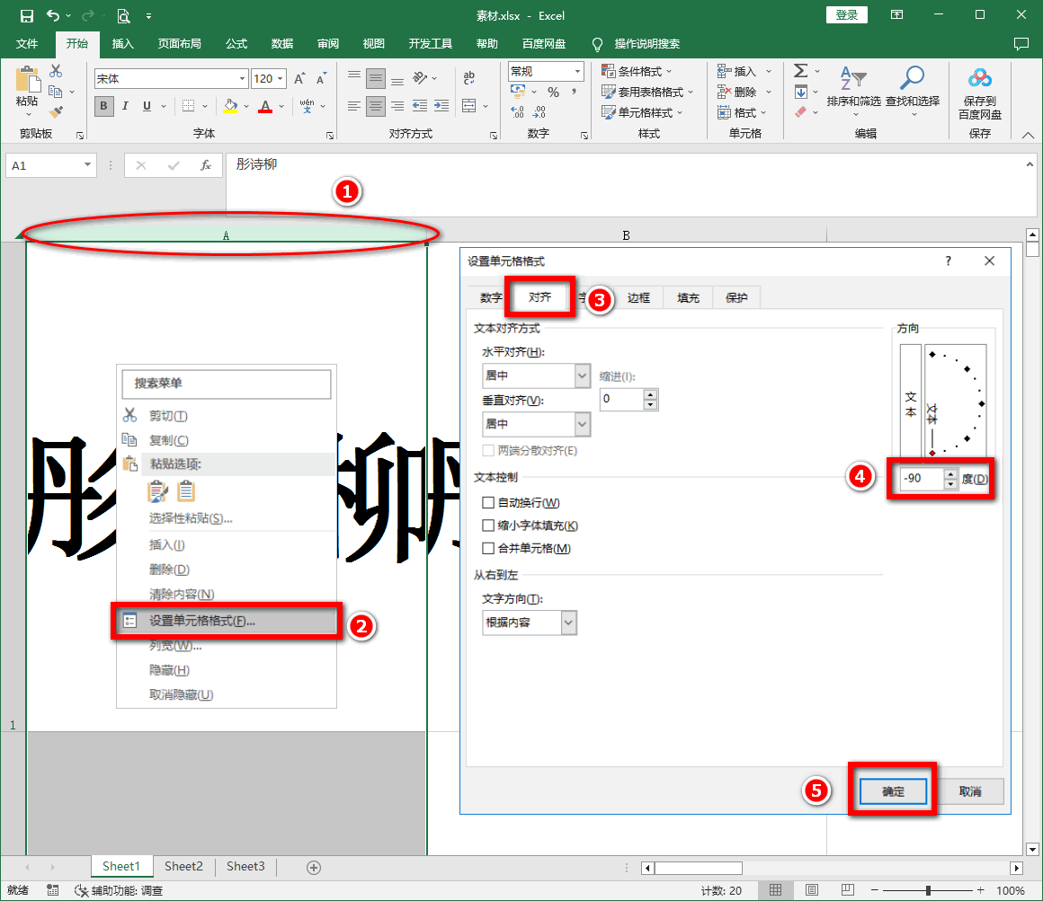This screenshot has width=1043, height=901.
Task: Add a new sheet with plus button
Action: tap(314, 867)
